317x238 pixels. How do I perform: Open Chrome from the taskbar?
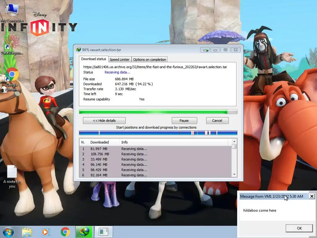(x=65, y=232)
